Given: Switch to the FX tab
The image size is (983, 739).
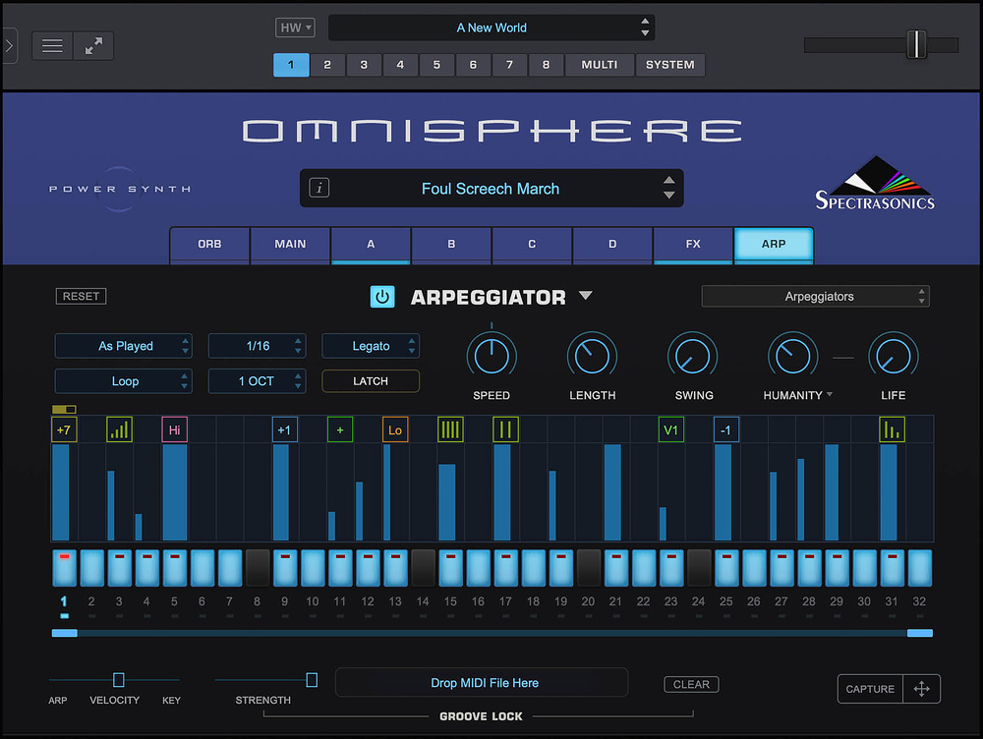Looking at the screenshot, I should [693, 244].
